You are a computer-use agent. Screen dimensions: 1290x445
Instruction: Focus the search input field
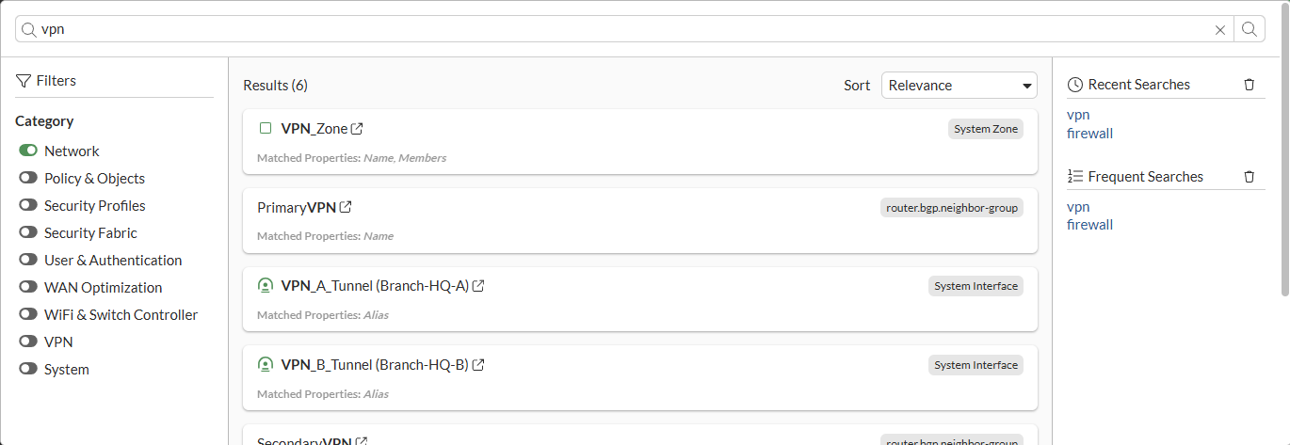(621, 29)
